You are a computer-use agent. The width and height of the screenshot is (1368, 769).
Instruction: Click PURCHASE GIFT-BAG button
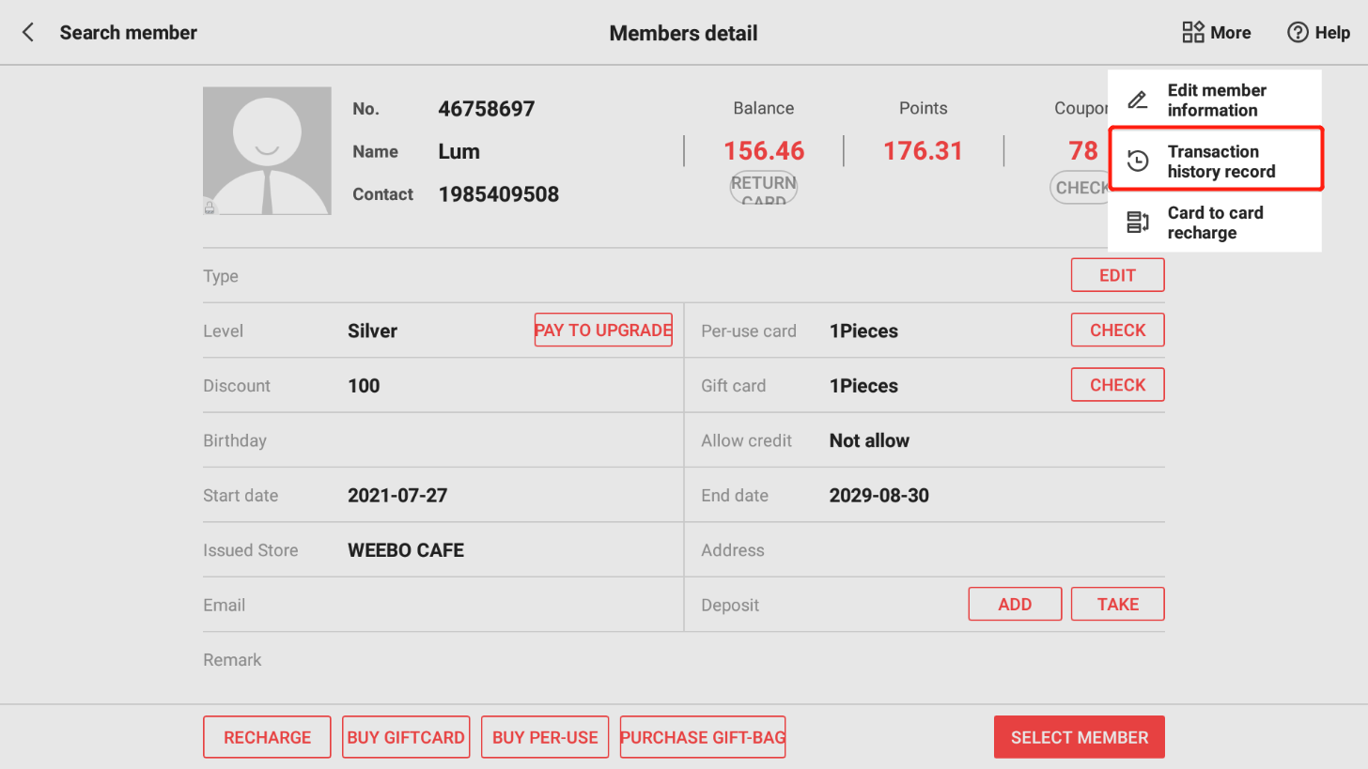click(x=703, y=737)
